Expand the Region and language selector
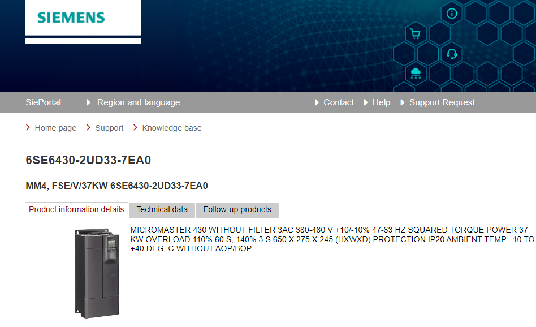 138,102
